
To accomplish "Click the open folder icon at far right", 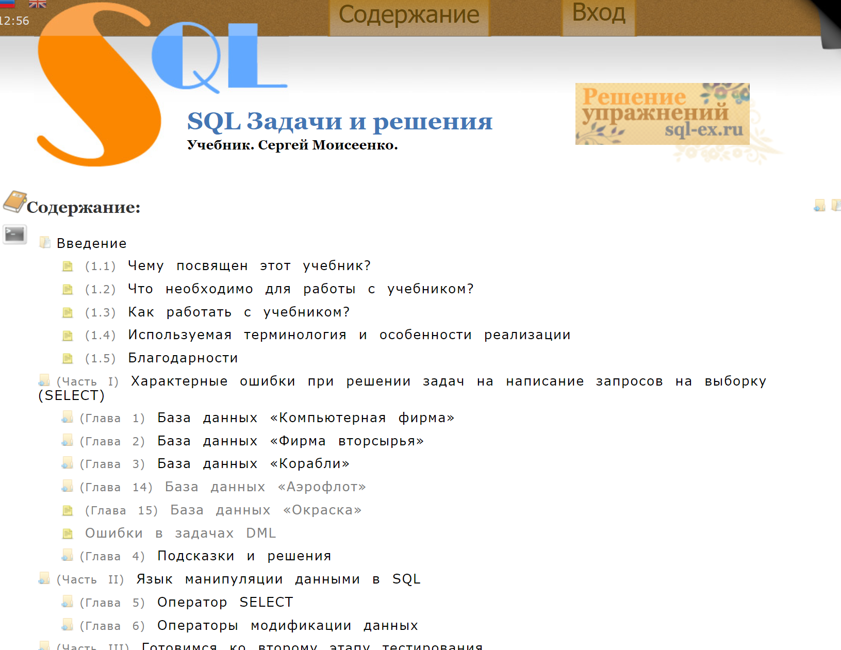I will (836, 205).
